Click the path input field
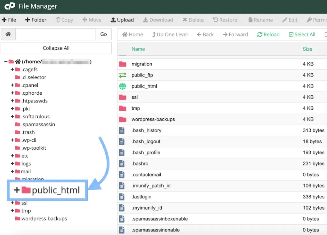The image size is (327, 235). pos(56,34)
